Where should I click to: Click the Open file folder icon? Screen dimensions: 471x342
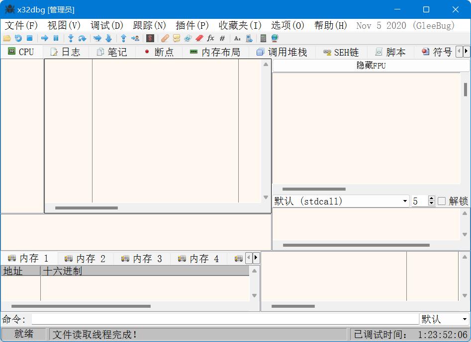[7, 38]
